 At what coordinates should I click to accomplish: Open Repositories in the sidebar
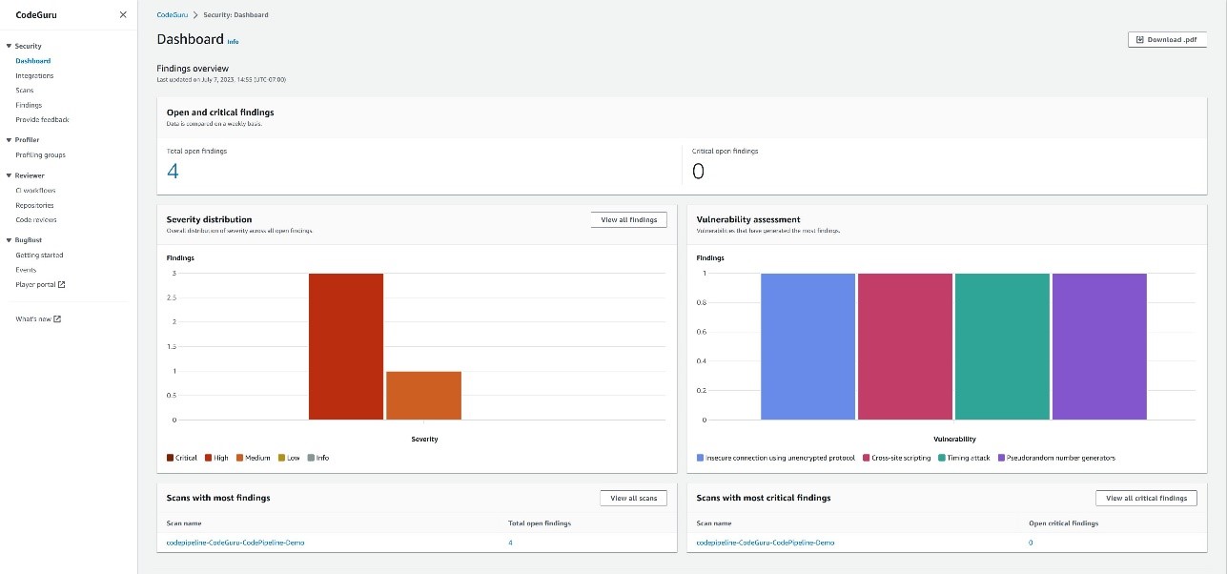(34, 205)
